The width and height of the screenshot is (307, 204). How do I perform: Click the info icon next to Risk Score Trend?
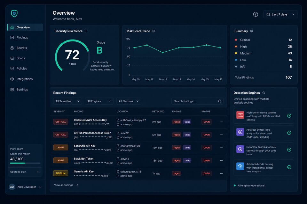coord(154,31)
